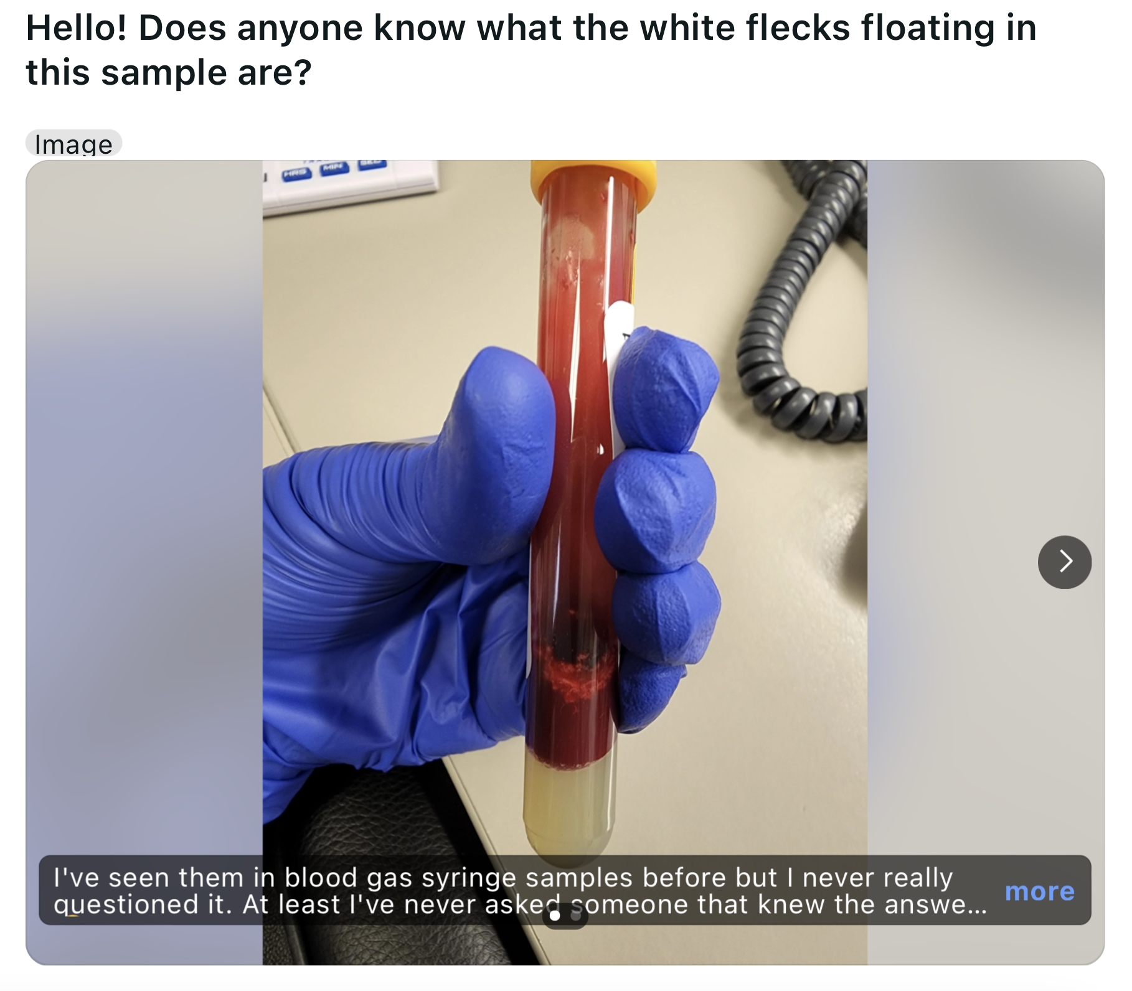Go to the next image with the arrow
Screen dimensions: 1132x991
coord(1064,562)
